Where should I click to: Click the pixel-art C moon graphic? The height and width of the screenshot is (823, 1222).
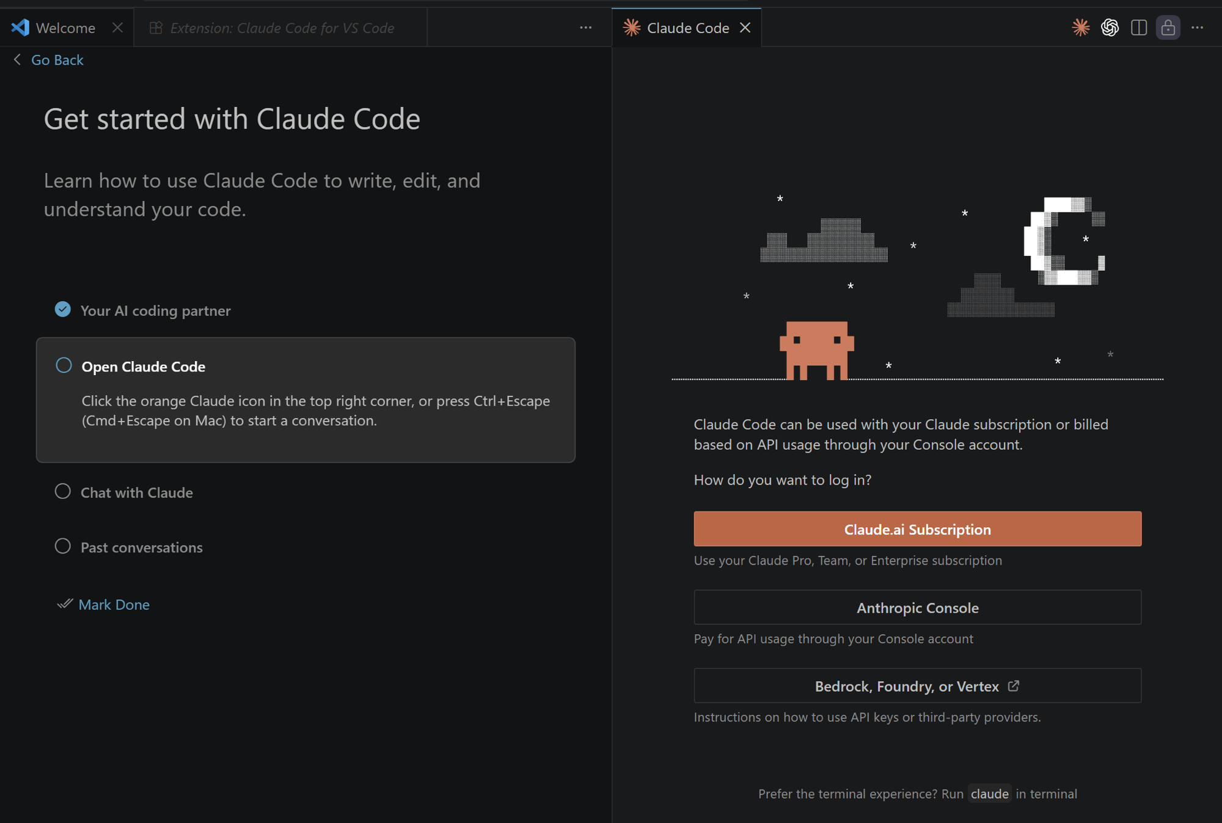point(1064,241)
